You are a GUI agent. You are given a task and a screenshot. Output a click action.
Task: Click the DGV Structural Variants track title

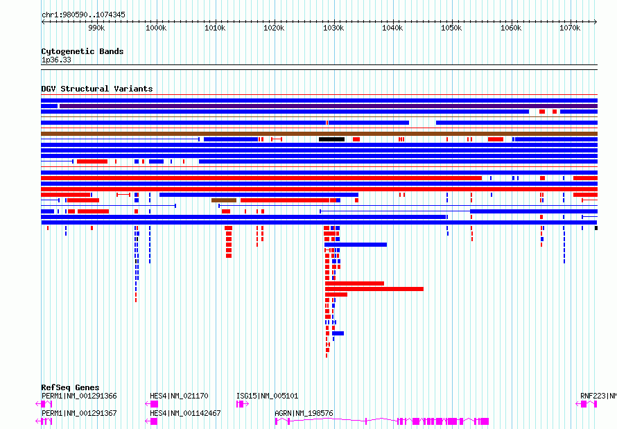pyautogui.click(x=97, y=89)
